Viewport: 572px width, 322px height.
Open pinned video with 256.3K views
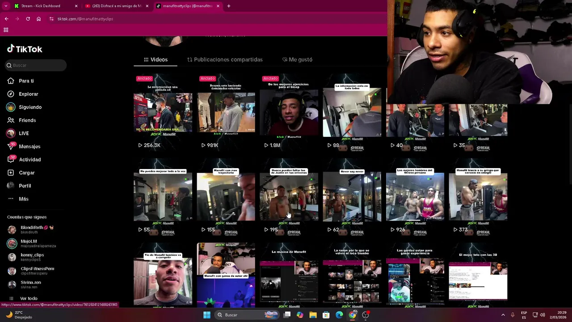(163, 112)
